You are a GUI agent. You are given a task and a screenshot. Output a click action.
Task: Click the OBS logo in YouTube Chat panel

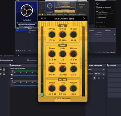(x=27, y=10)
